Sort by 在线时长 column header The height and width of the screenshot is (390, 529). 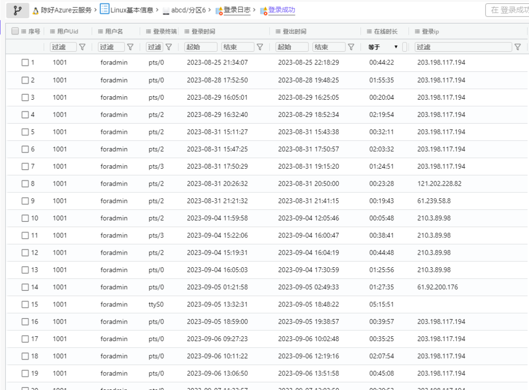[385, 31]
